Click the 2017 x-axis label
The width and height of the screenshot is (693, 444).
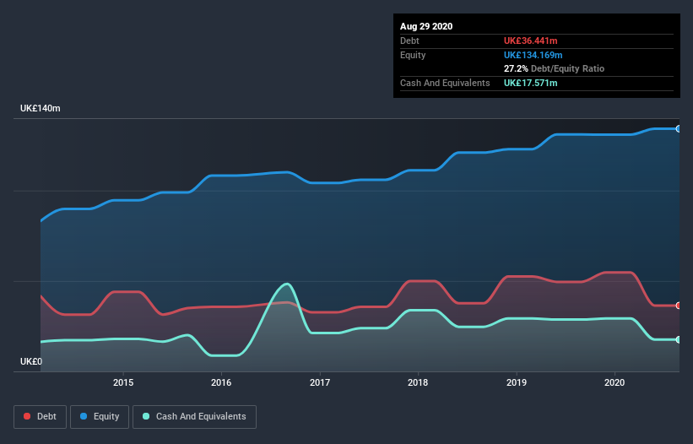[320, 382]
